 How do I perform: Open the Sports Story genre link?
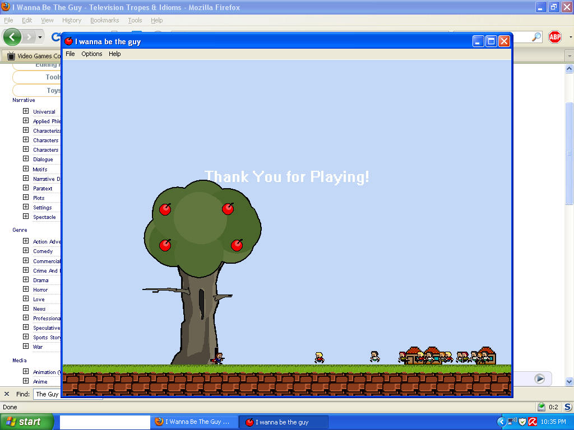(47, 337)
